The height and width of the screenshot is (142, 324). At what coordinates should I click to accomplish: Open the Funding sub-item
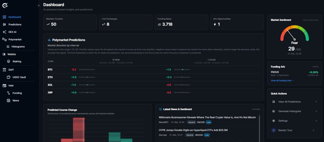17,93
